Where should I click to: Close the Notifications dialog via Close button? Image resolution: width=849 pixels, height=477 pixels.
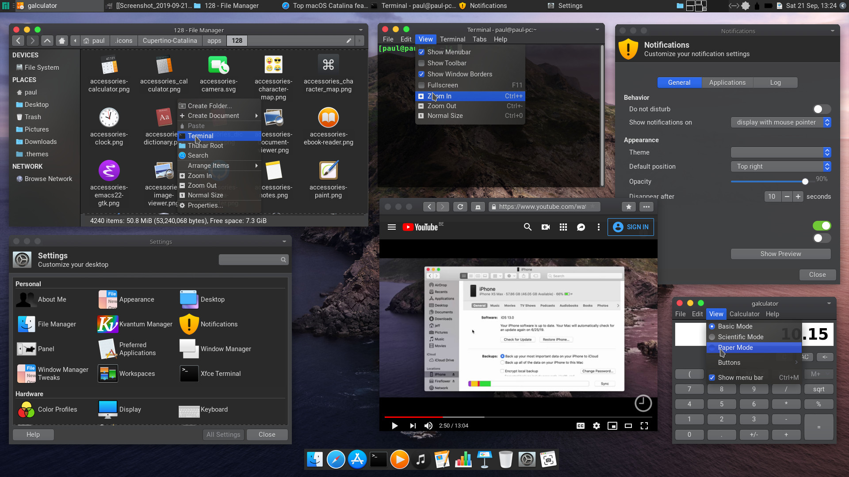pyautogui.click(x=818, y=275)
